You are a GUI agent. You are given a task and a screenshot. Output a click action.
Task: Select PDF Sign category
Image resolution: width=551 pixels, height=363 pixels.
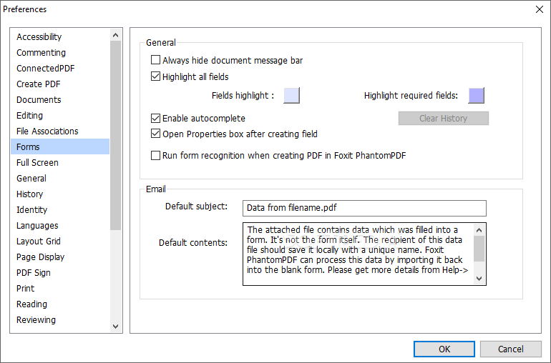pos(60,273)
